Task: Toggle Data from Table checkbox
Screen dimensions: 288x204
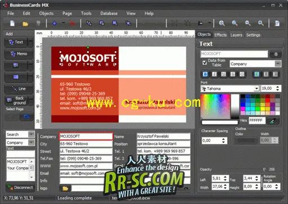Action: click(205, 62)
